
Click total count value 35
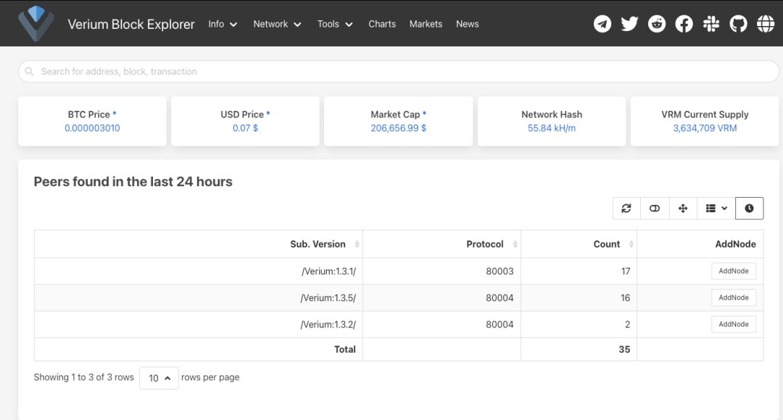(624, 349)
